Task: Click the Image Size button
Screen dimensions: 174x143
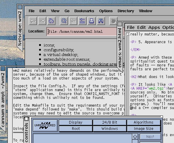Action: [144, 129]
